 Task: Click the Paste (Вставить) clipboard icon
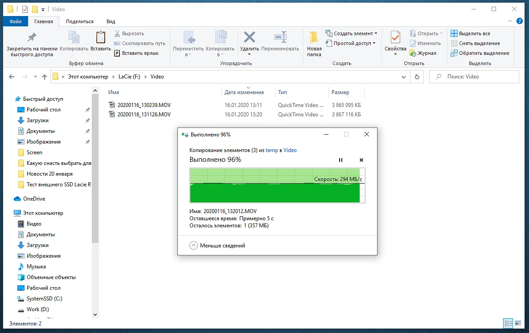101,37
